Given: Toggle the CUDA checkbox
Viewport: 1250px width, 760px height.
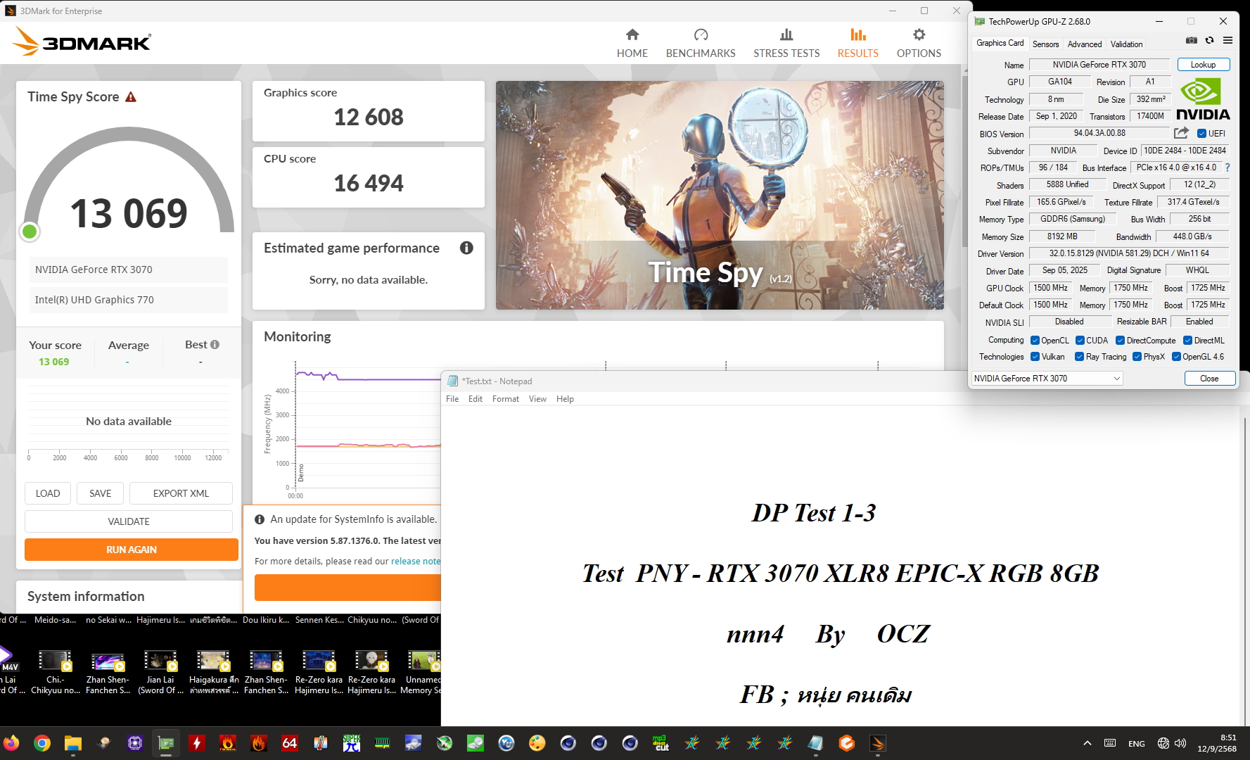Looking at the screenshot, I should (1080, 341).
